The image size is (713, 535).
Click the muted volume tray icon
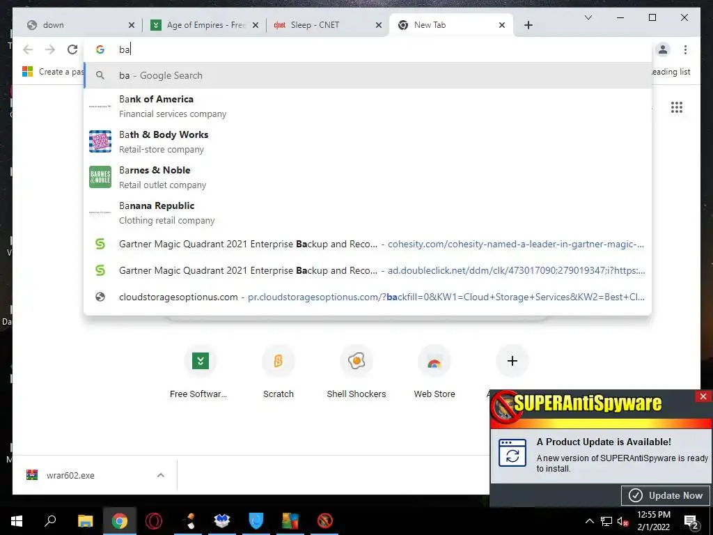tap(622, 521)
